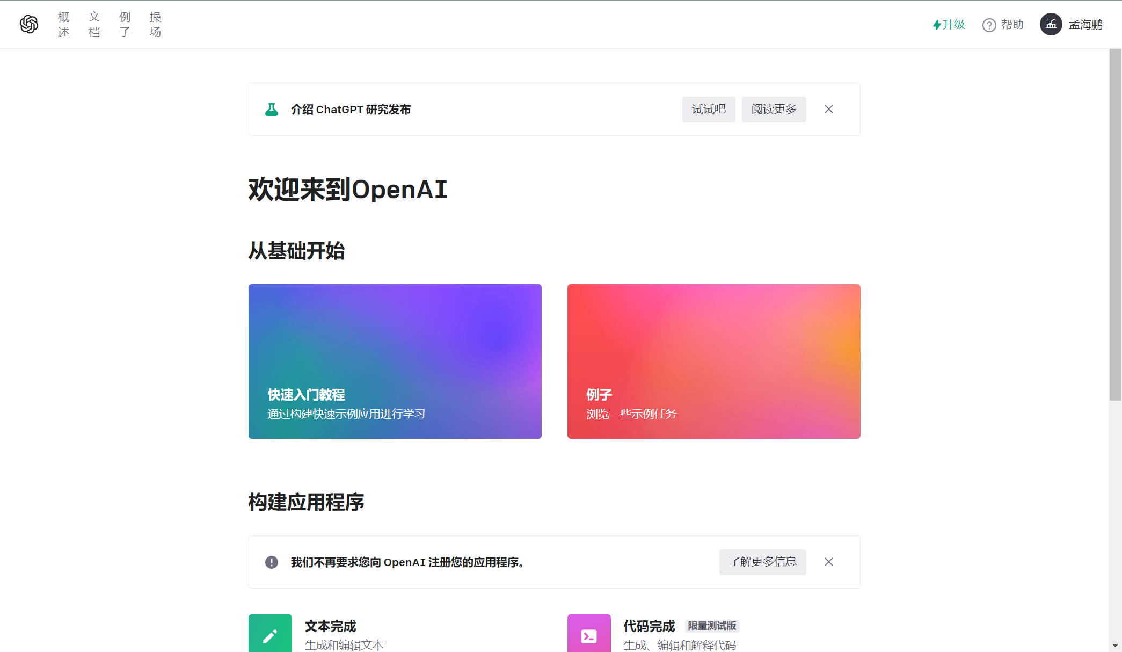Click the question mark icon beside 帮助

988,25
